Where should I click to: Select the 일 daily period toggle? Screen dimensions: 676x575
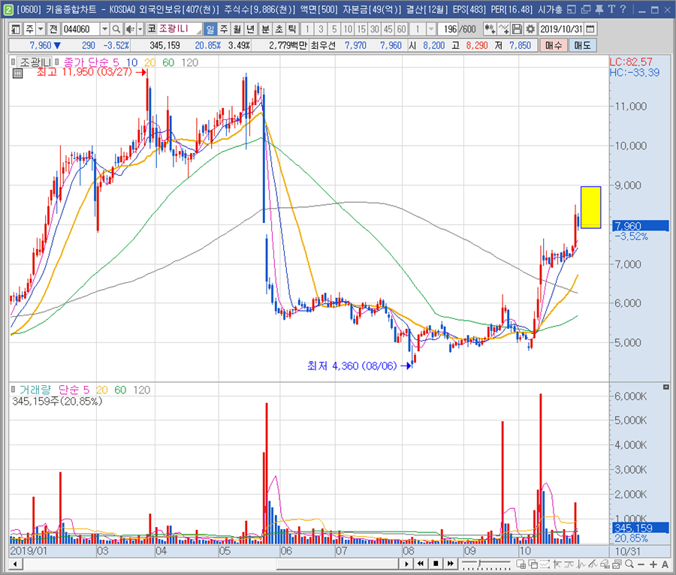coord(210,29)
